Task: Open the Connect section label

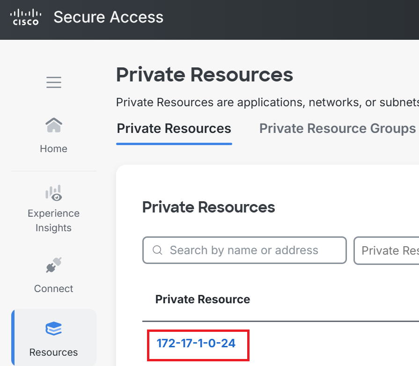Action: pyautogui.click(x=53, y=288)
